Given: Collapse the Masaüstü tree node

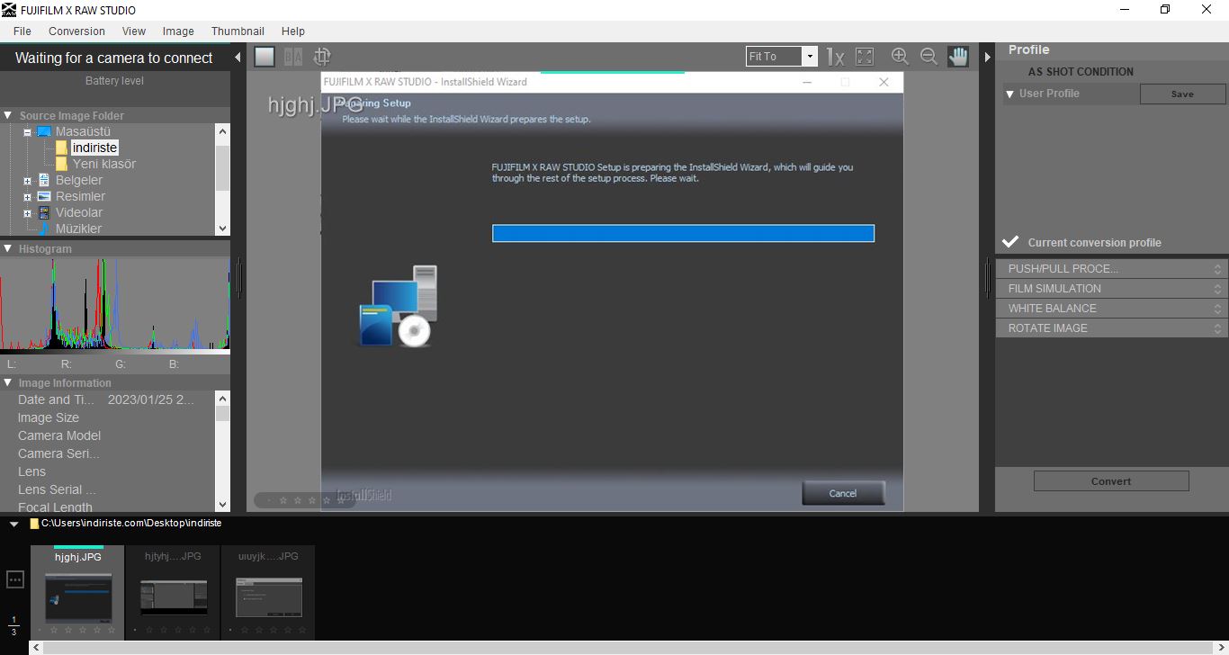Looking at the screenshot, I should pyautogui.click(x=27, y=132).
